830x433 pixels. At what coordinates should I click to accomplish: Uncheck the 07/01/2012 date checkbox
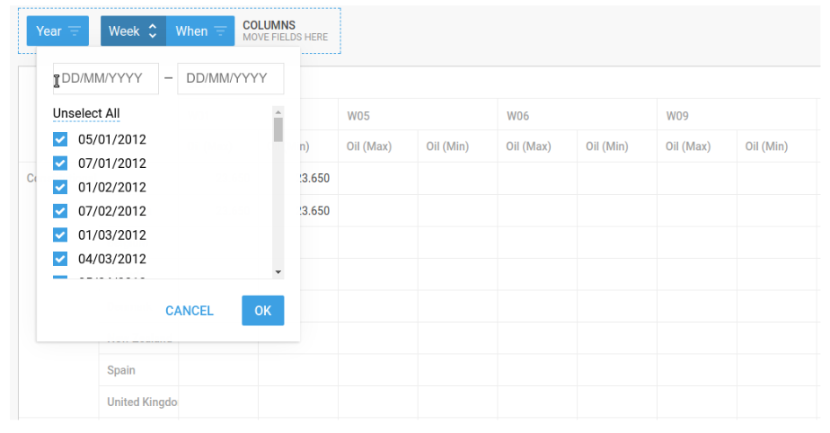click(60, 163)
